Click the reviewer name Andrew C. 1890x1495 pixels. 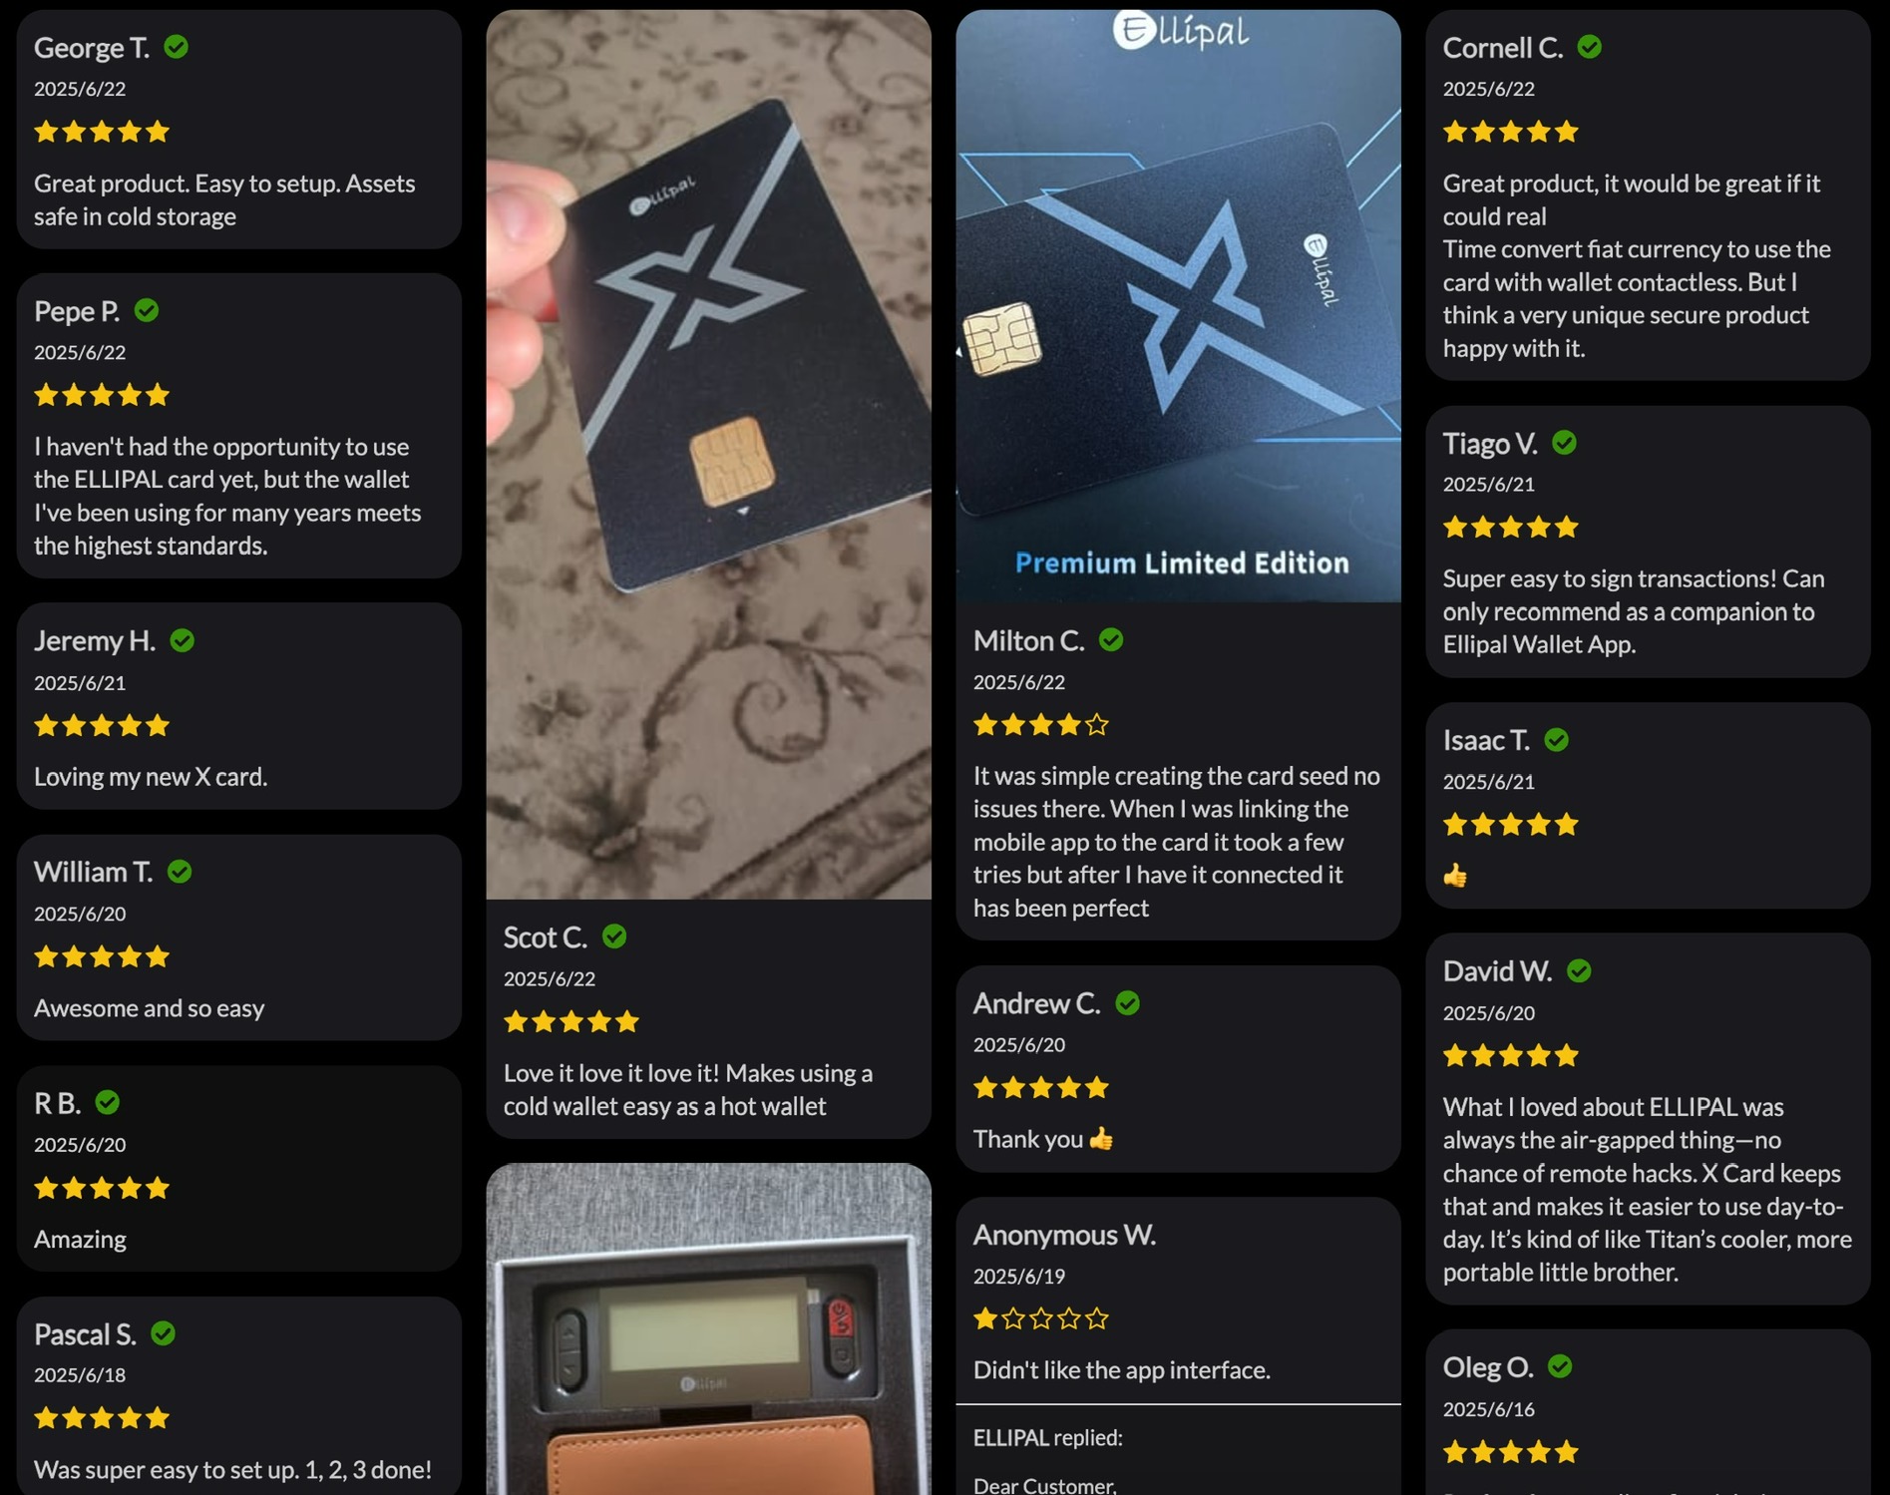pos(1036,1003)
